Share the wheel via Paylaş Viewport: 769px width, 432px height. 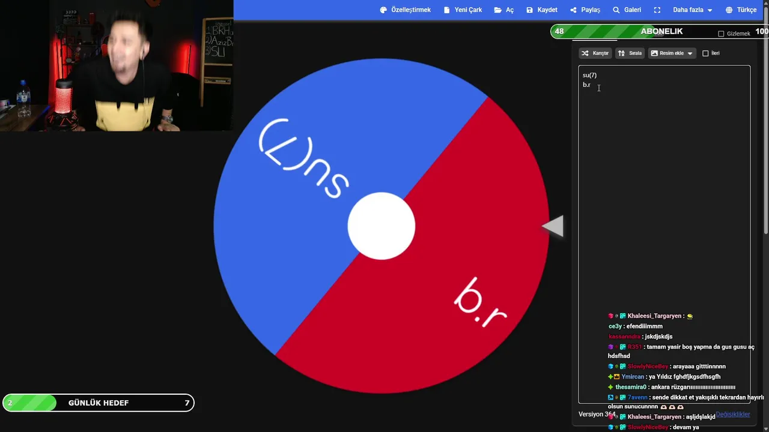[585, 10]
